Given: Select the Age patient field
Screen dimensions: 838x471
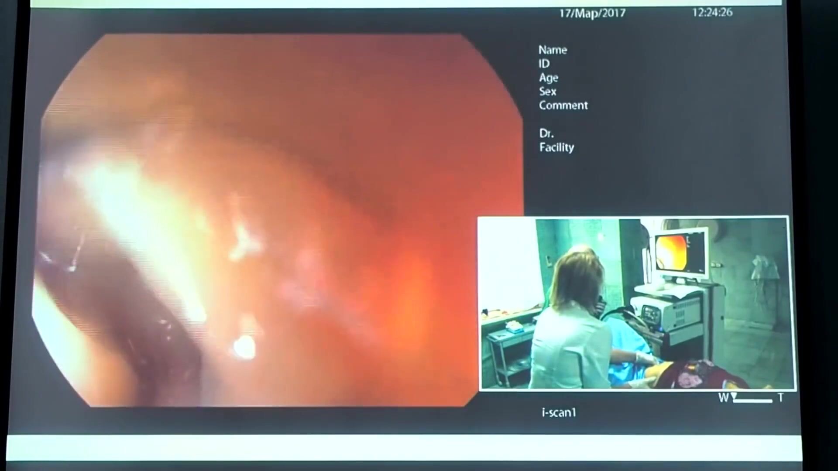Looking at the screenshot, I should (548, 78).
